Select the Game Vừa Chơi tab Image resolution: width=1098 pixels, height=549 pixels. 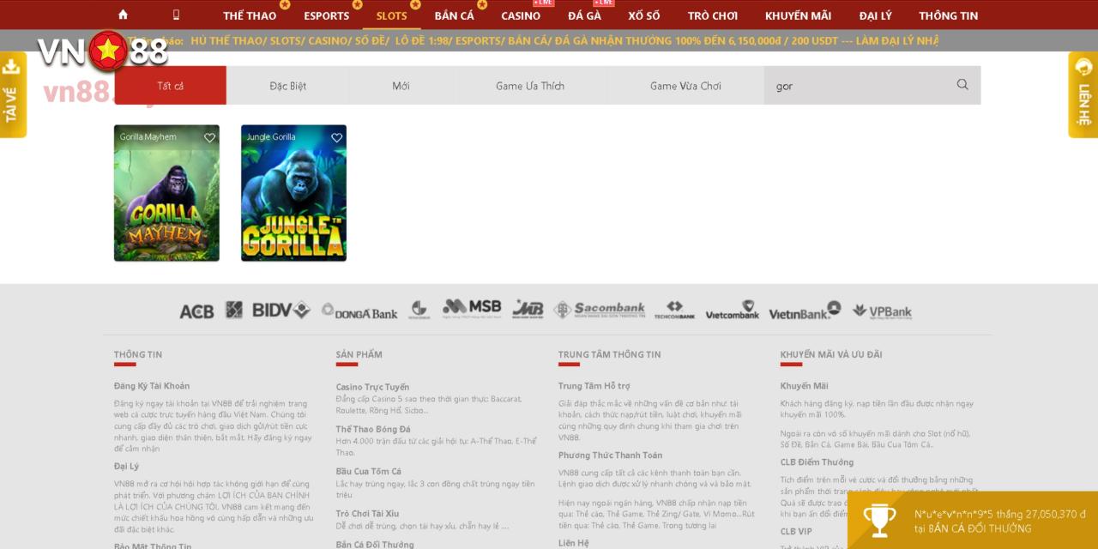[685, 86]
